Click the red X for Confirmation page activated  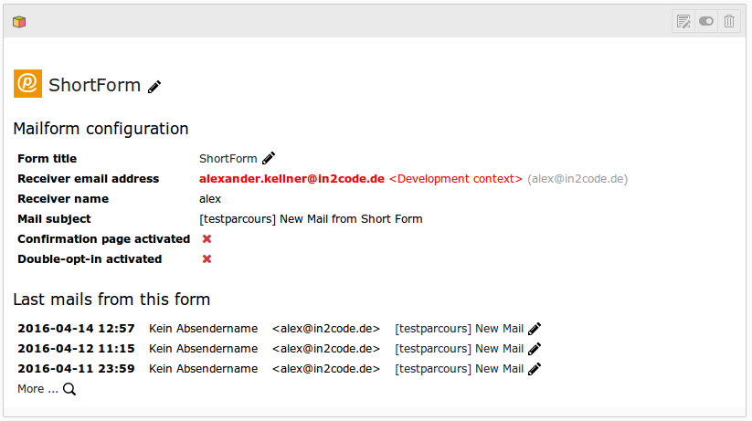pos(207,239)
